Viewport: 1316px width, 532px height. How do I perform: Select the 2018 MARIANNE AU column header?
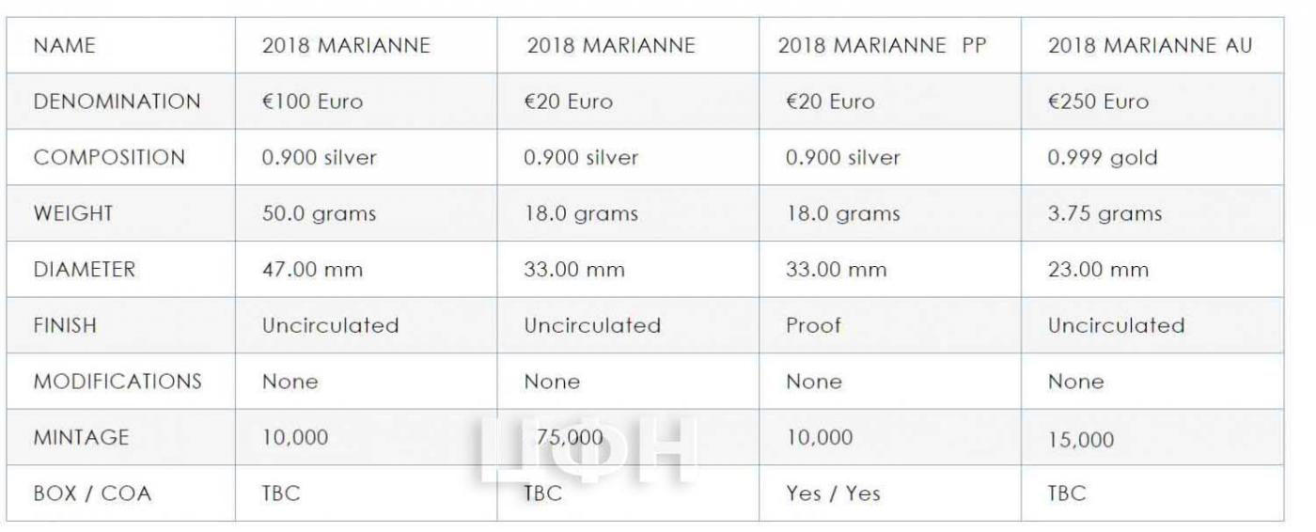1152,45
